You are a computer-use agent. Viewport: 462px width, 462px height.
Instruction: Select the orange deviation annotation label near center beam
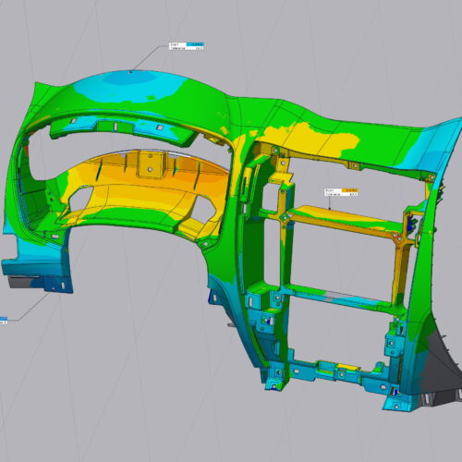click(342, 192)
